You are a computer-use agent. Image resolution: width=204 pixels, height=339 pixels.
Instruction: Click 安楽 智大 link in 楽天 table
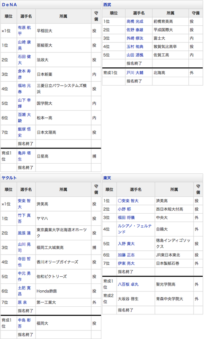pos(128,201)
